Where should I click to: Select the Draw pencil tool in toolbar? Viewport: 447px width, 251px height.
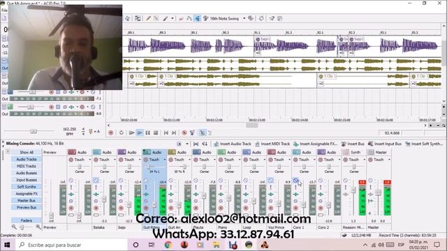(148, 19)
